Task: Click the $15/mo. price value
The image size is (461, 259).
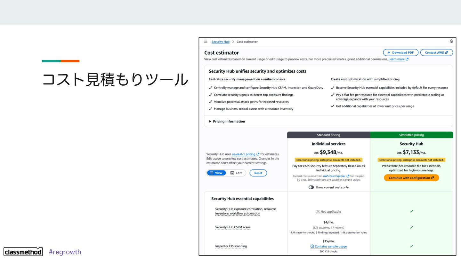Action: point(328,241)
